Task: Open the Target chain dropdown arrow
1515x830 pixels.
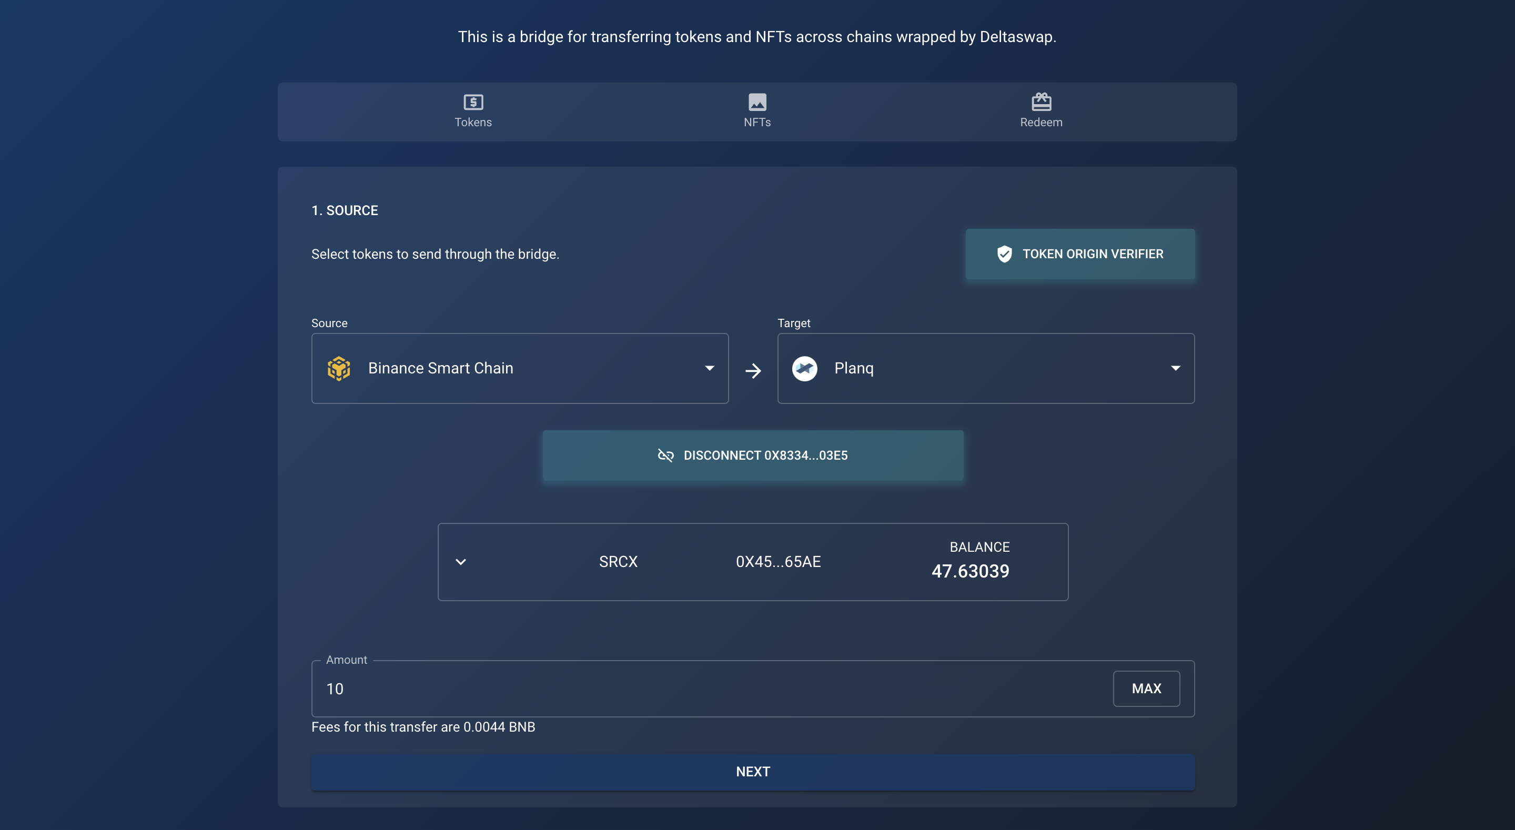Action: [1175, 368]
